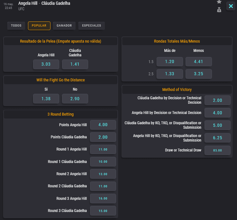
Task: Select Angela Hill by KO/TKO at 6.25
Action: [217, 138]
